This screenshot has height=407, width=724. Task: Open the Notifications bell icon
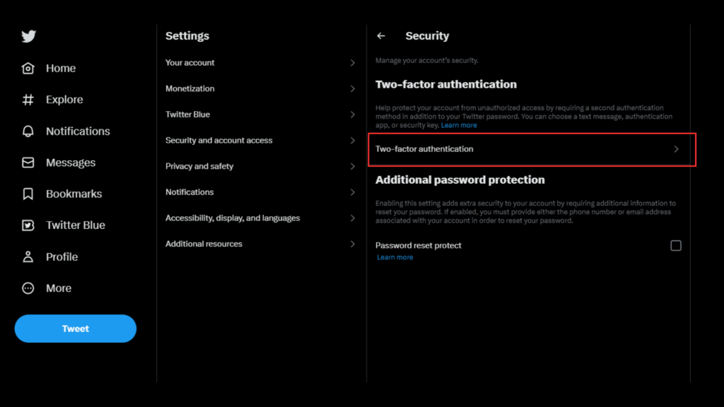click(x=28, y=131)
